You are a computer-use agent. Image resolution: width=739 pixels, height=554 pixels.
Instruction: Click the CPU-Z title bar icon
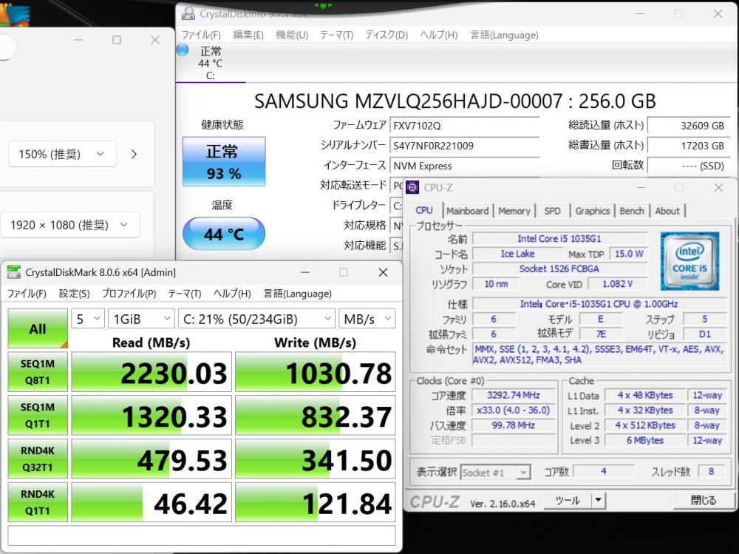pyautogui.click(x=412, y=187)
